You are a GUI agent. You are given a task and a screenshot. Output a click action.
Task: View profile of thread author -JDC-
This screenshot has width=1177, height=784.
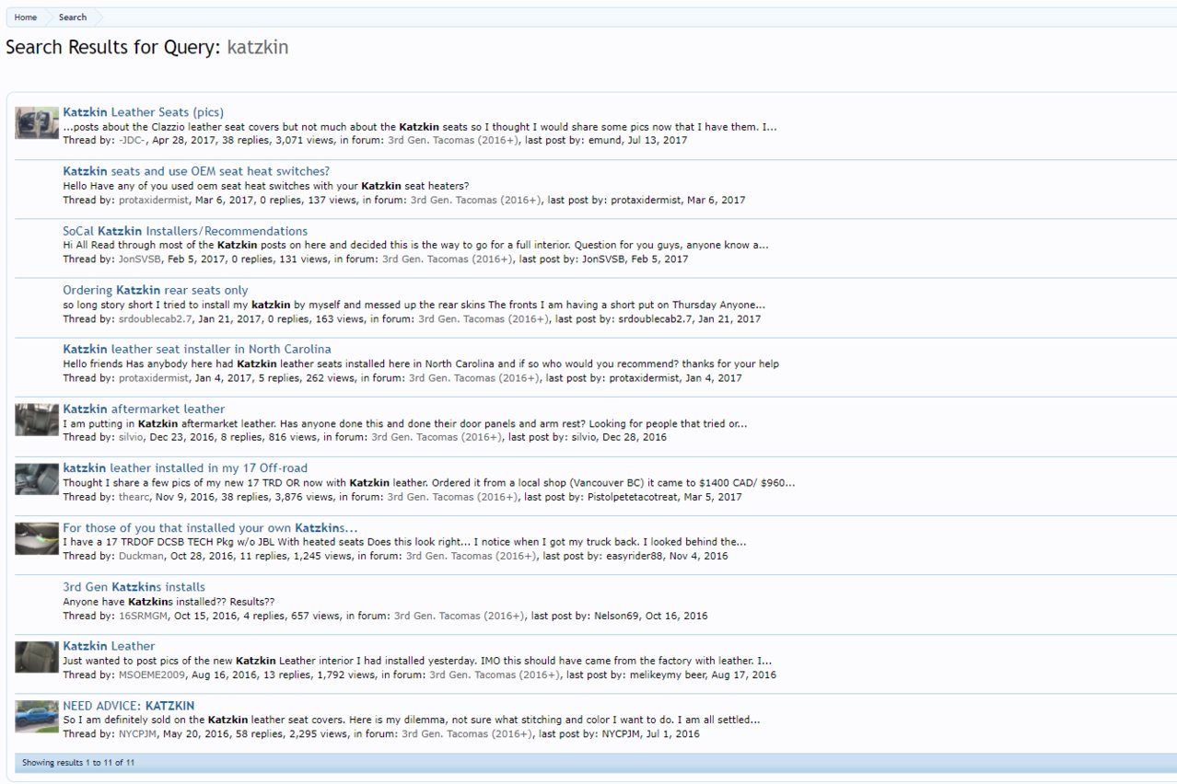point(132,141)
